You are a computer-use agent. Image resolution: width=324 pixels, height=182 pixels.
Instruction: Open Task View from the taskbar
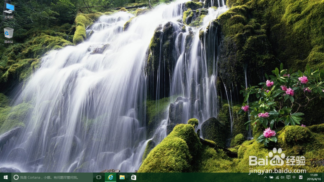(x=98, y=177)
